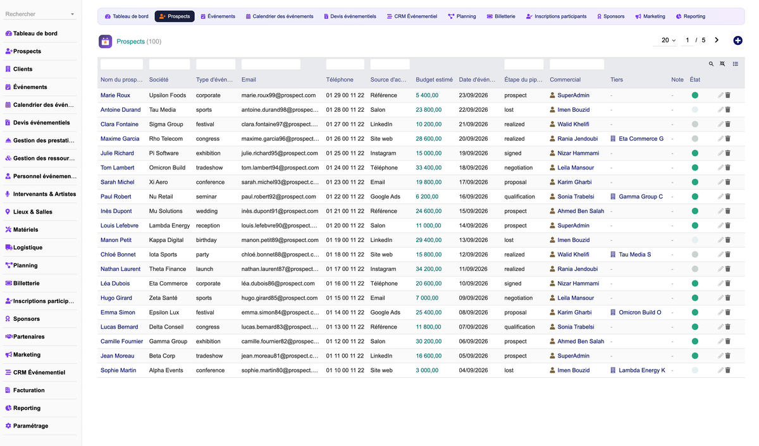Edit Sarah Michel row pencil icon
Viewport: 759px width, 446px height.
(x=720, y=182)
